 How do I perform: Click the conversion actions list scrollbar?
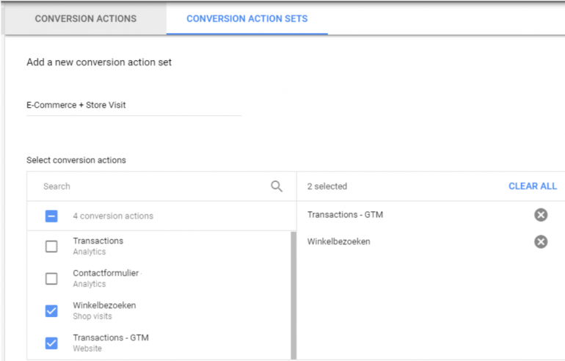coord(294,296)
